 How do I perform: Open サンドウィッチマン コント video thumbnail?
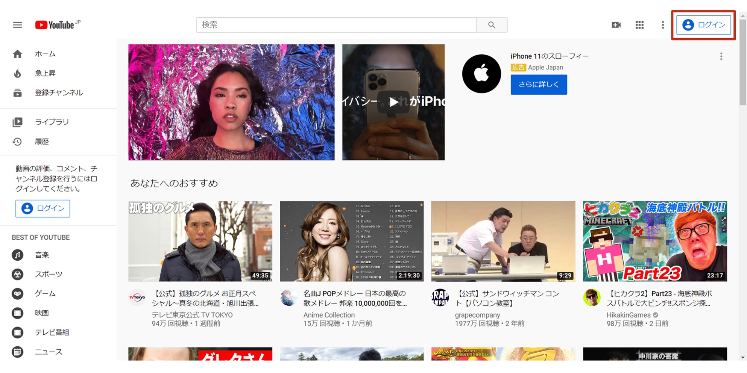click(503, 241)
